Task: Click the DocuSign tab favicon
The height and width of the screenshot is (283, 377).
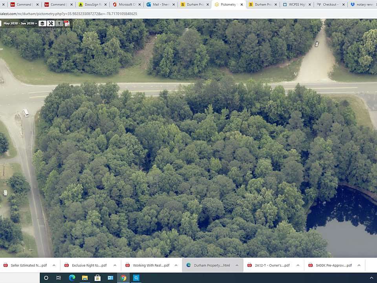Action: point(81,5)
